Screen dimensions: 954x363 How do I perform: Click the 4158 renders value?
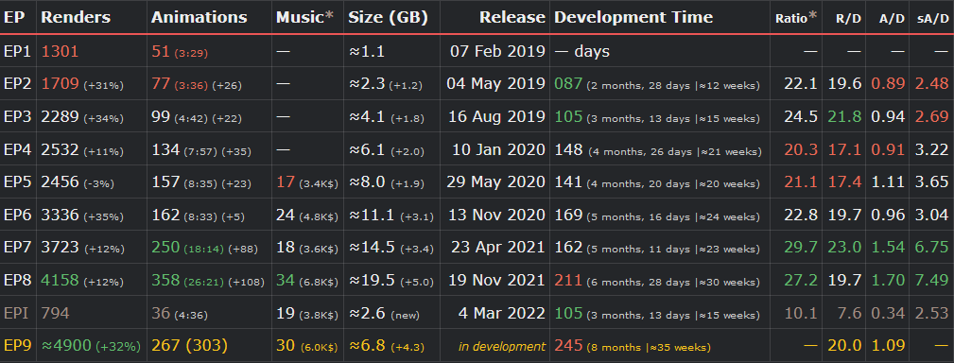60,281
